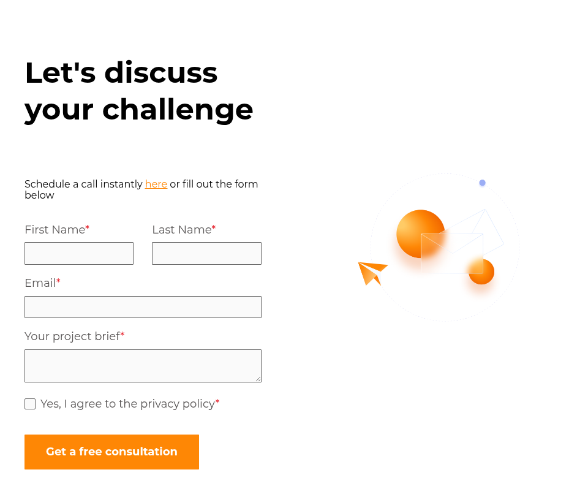This screenshot has width=588, height=494.
Task: Click the 'Email' field label
Action: click(40, 283)
